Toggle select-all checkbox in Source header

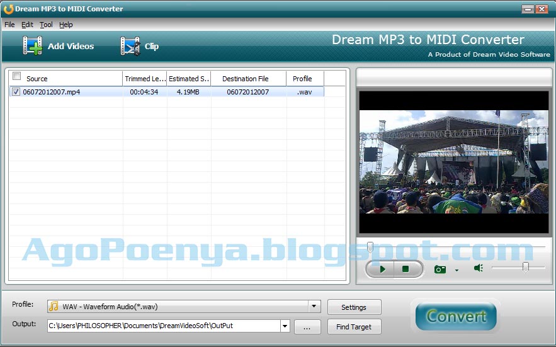(16, 76)
